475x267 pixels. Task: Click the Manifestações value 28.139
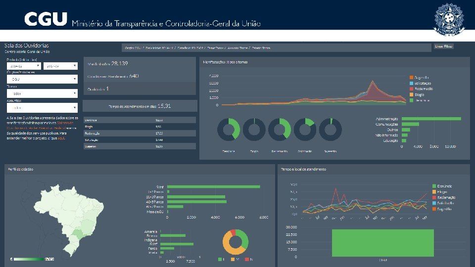point(120,64)
